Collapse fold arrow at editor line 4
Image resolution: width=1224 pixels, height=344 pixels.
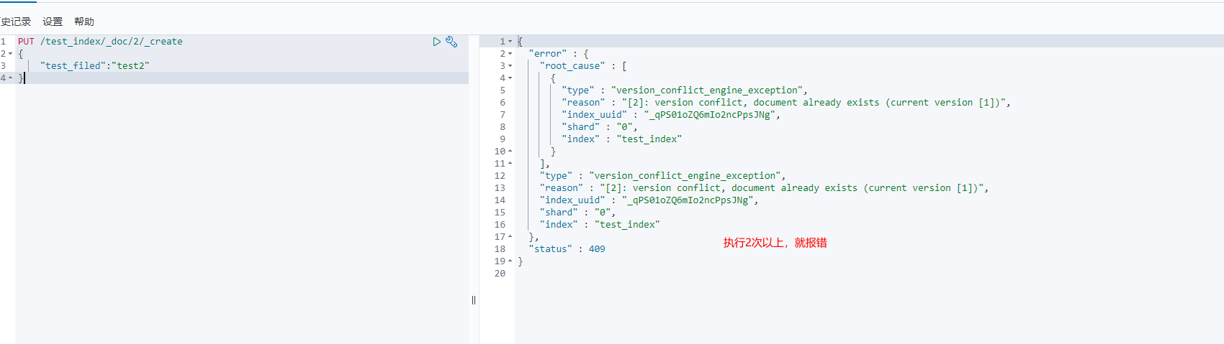click(x=11, y=78)
